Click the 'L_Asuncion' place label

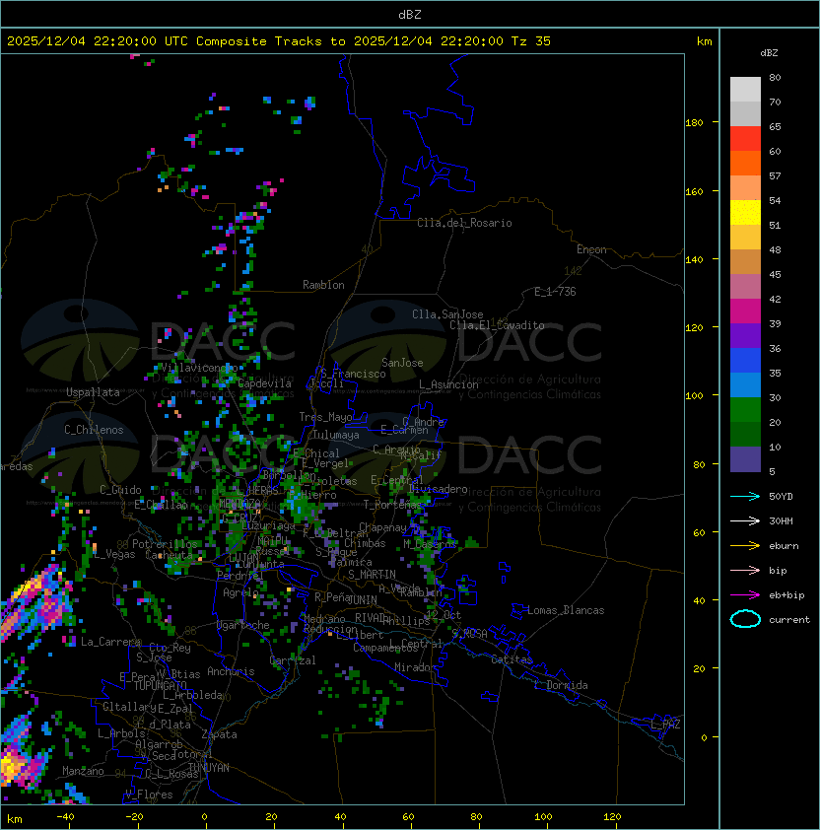tap(448, 384)
